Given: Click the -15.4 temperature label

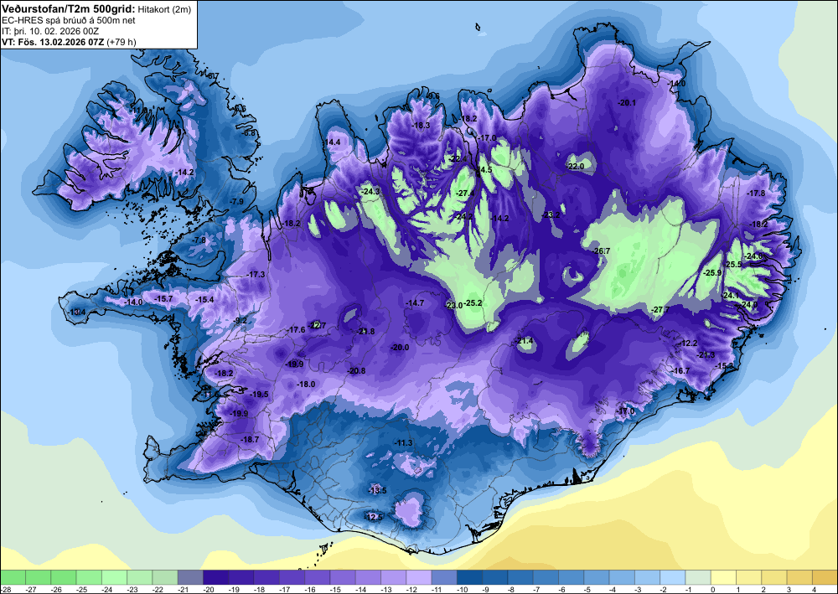Looking at the screenshot, I should (204, 300).
